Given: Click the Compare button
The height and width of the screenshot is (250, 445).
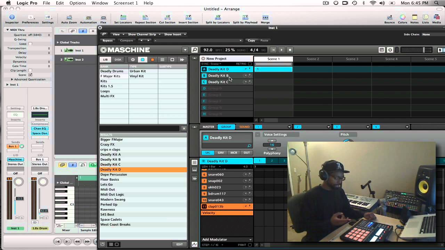Looking at the screenshot, I should [x=127, y=41].
